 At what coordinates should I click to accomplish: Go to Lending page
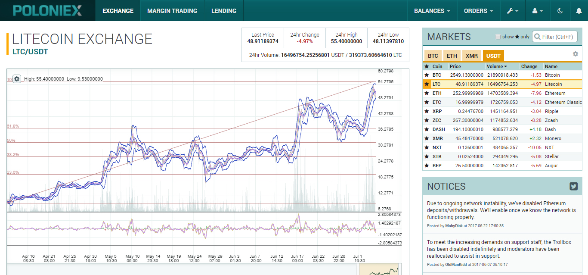coord(224,11)
